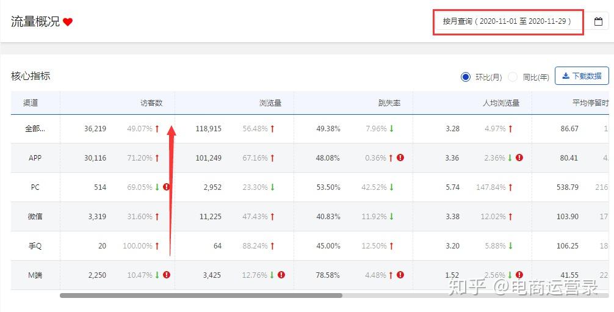Open the calendar date picker icon
The image size is (614, 312).
[x=598, y=21]
